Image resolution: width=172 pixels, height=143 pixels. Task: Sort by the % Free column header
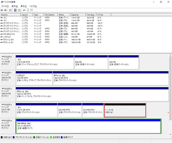[104, 15]
